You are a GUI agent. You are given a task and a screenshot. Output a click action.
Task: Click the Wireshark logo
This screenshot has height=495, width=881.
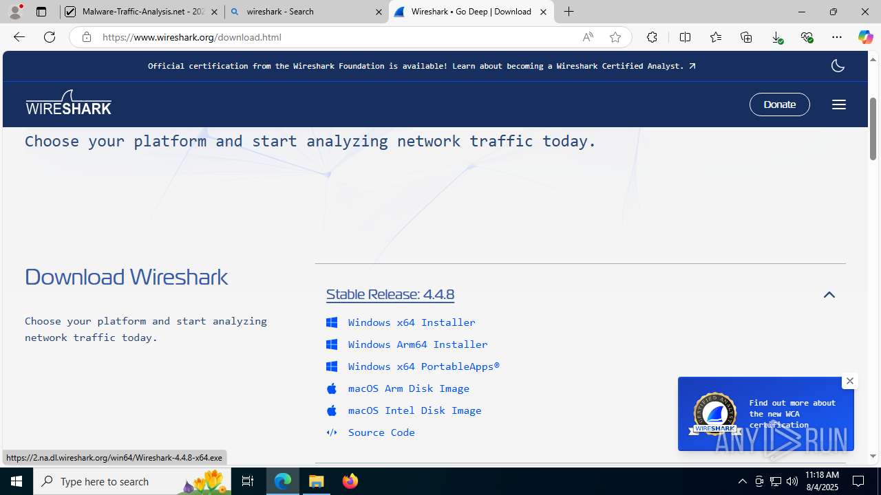point(69,102)
